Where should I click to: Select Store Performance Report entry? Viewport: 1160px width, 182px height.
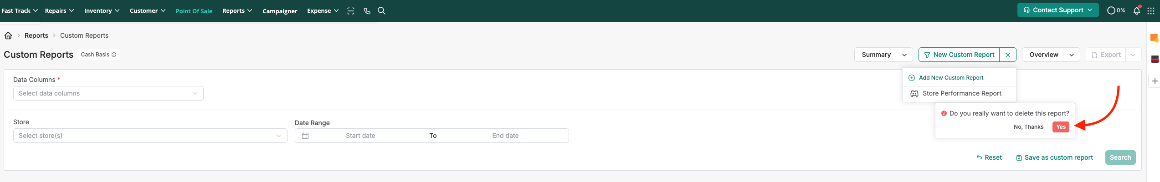pos(962,93)
